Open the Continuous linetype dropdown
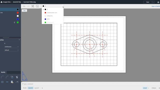Viewport: 160px width, 90px height. point(11,47)
